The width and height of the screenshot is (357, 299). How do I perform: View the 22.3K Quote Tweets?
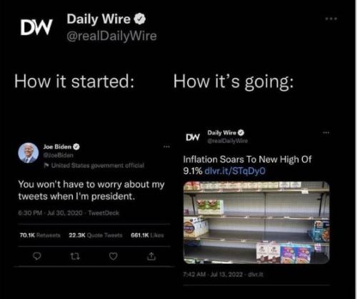[x=96, y=235]
